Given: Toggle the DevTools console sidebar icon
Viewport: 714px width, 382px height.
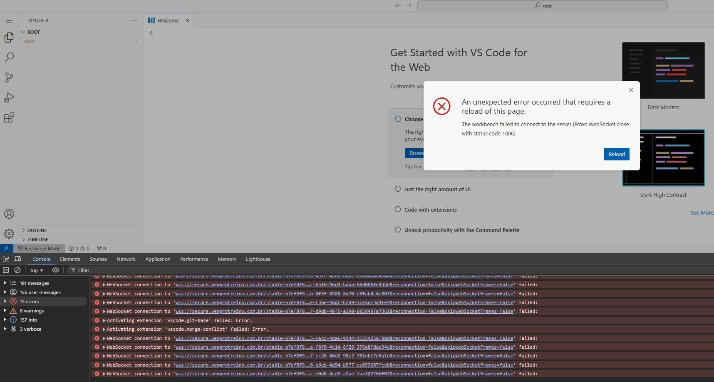Looking at the screenshot, I should point(6,270).
